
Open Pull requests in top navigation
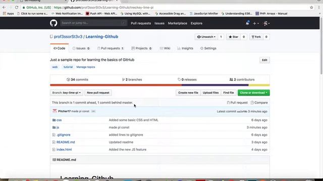coord(141,24)
